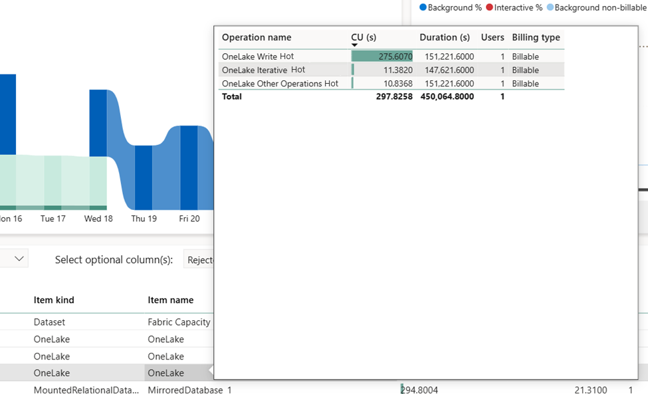The height and width of the screenshot is (394, 648).
Task: Open the optional columns dropdown showing Reject
Action: pos(199,260)
